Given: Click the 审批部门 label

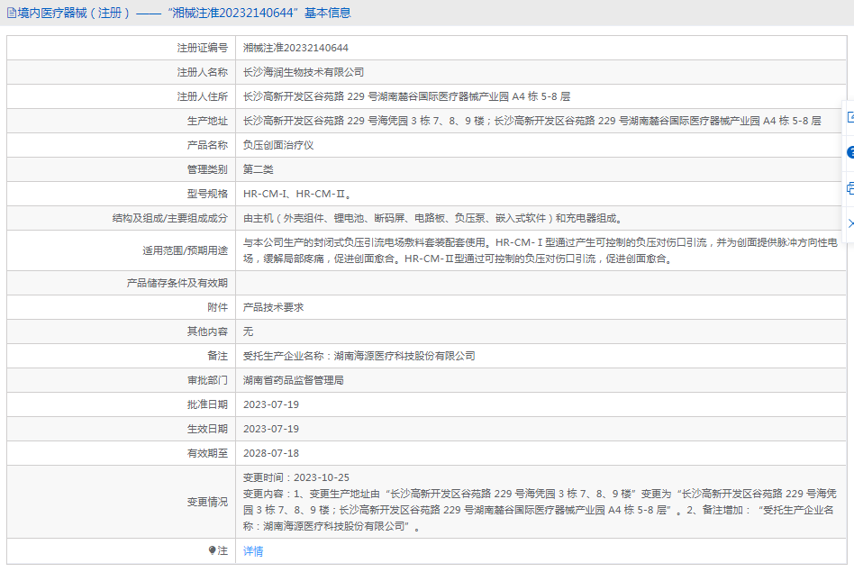Looking at the screenshot, I should [x=207, y=380].
